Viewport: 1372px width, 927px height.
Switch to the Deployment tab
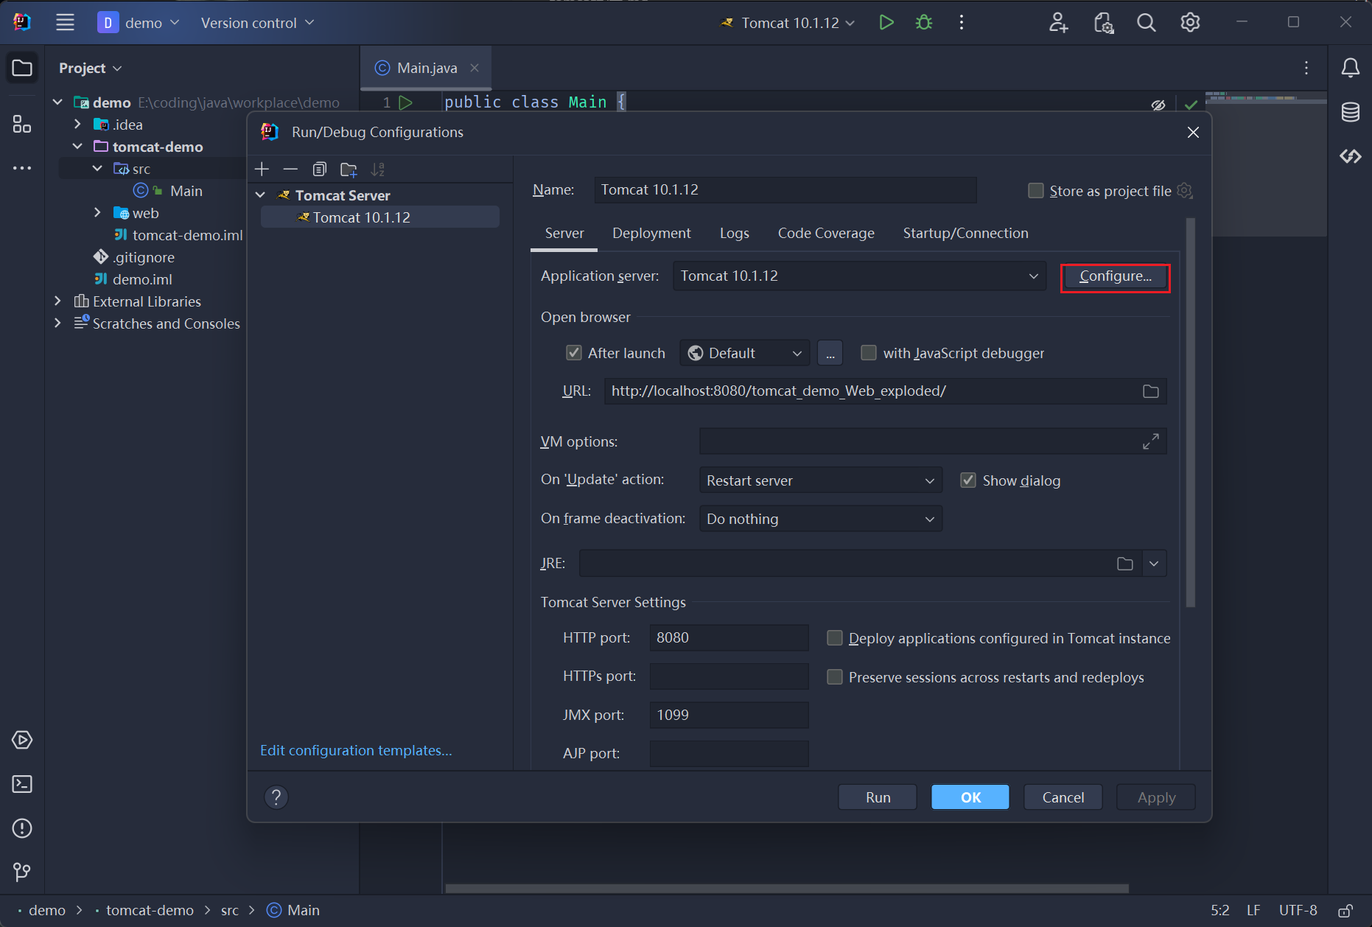coord(651,234)
